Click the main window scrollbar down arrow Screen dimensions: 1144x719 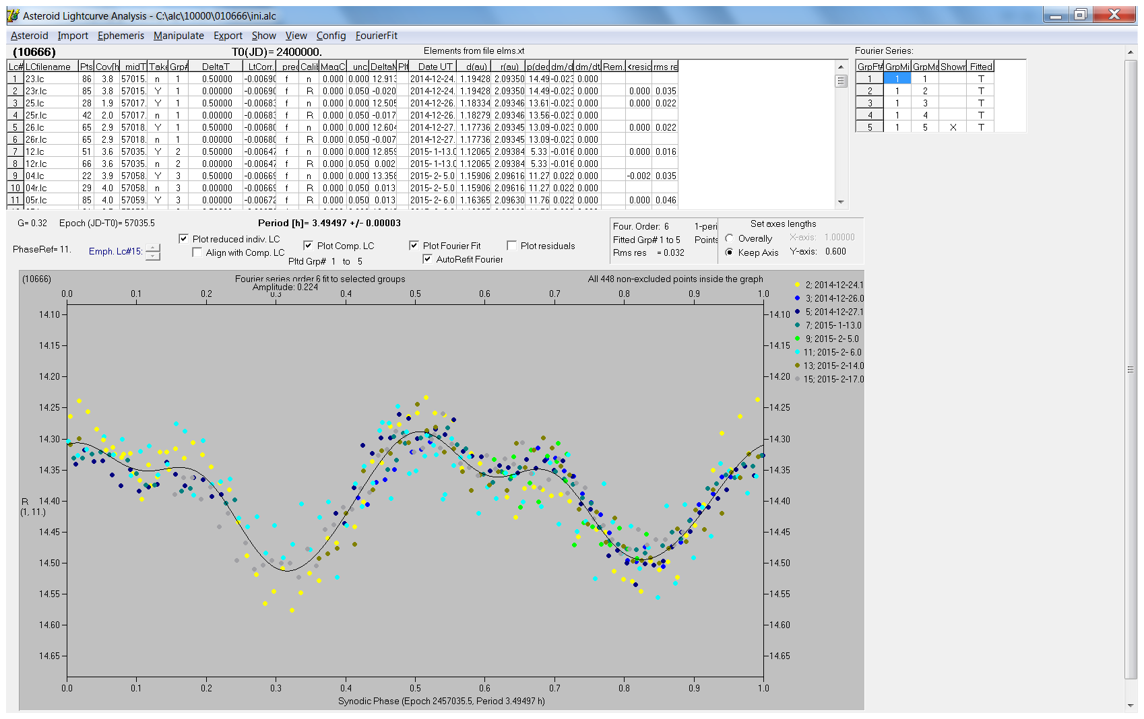1131,706
